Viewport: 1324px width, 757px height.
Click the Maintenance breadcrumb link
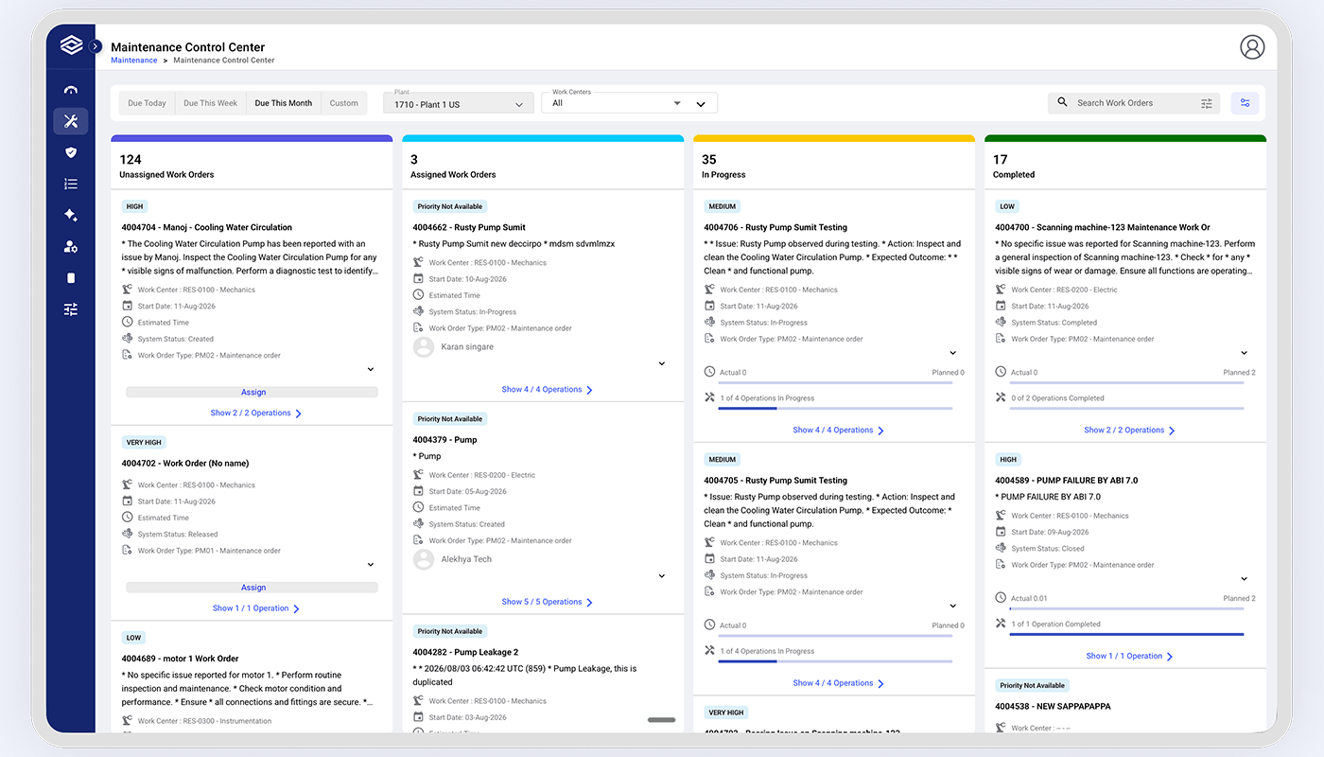pyautogui.click(x=134, y=61)
